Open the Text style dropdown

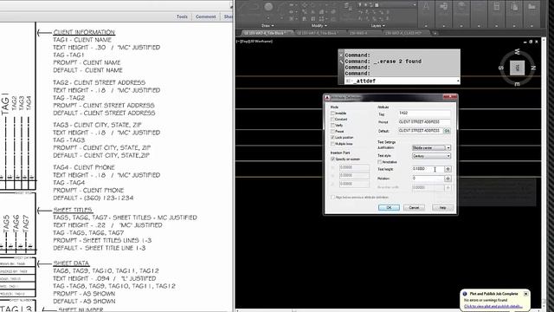coord(431,156)
